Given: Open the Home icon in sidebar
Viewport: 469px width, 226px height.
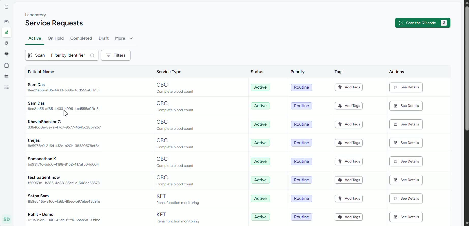Looking at the screenshot, I should [7, 7].
